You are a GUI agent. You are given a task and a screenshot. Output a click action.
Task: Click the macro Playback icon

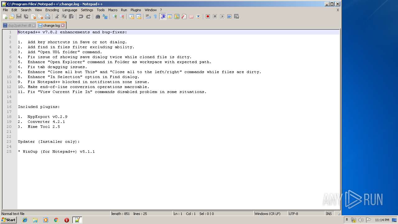click(222, 16)
